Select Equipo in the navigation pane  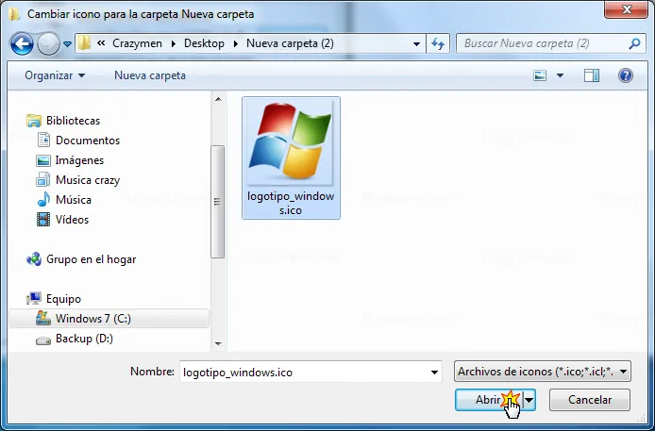tap(54, 299)
